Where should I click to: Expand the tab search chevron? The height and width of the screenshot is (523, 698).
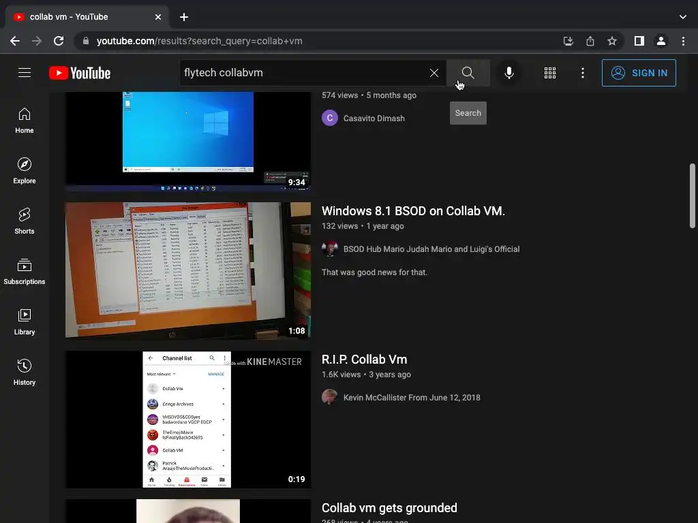tap(682, 17)
